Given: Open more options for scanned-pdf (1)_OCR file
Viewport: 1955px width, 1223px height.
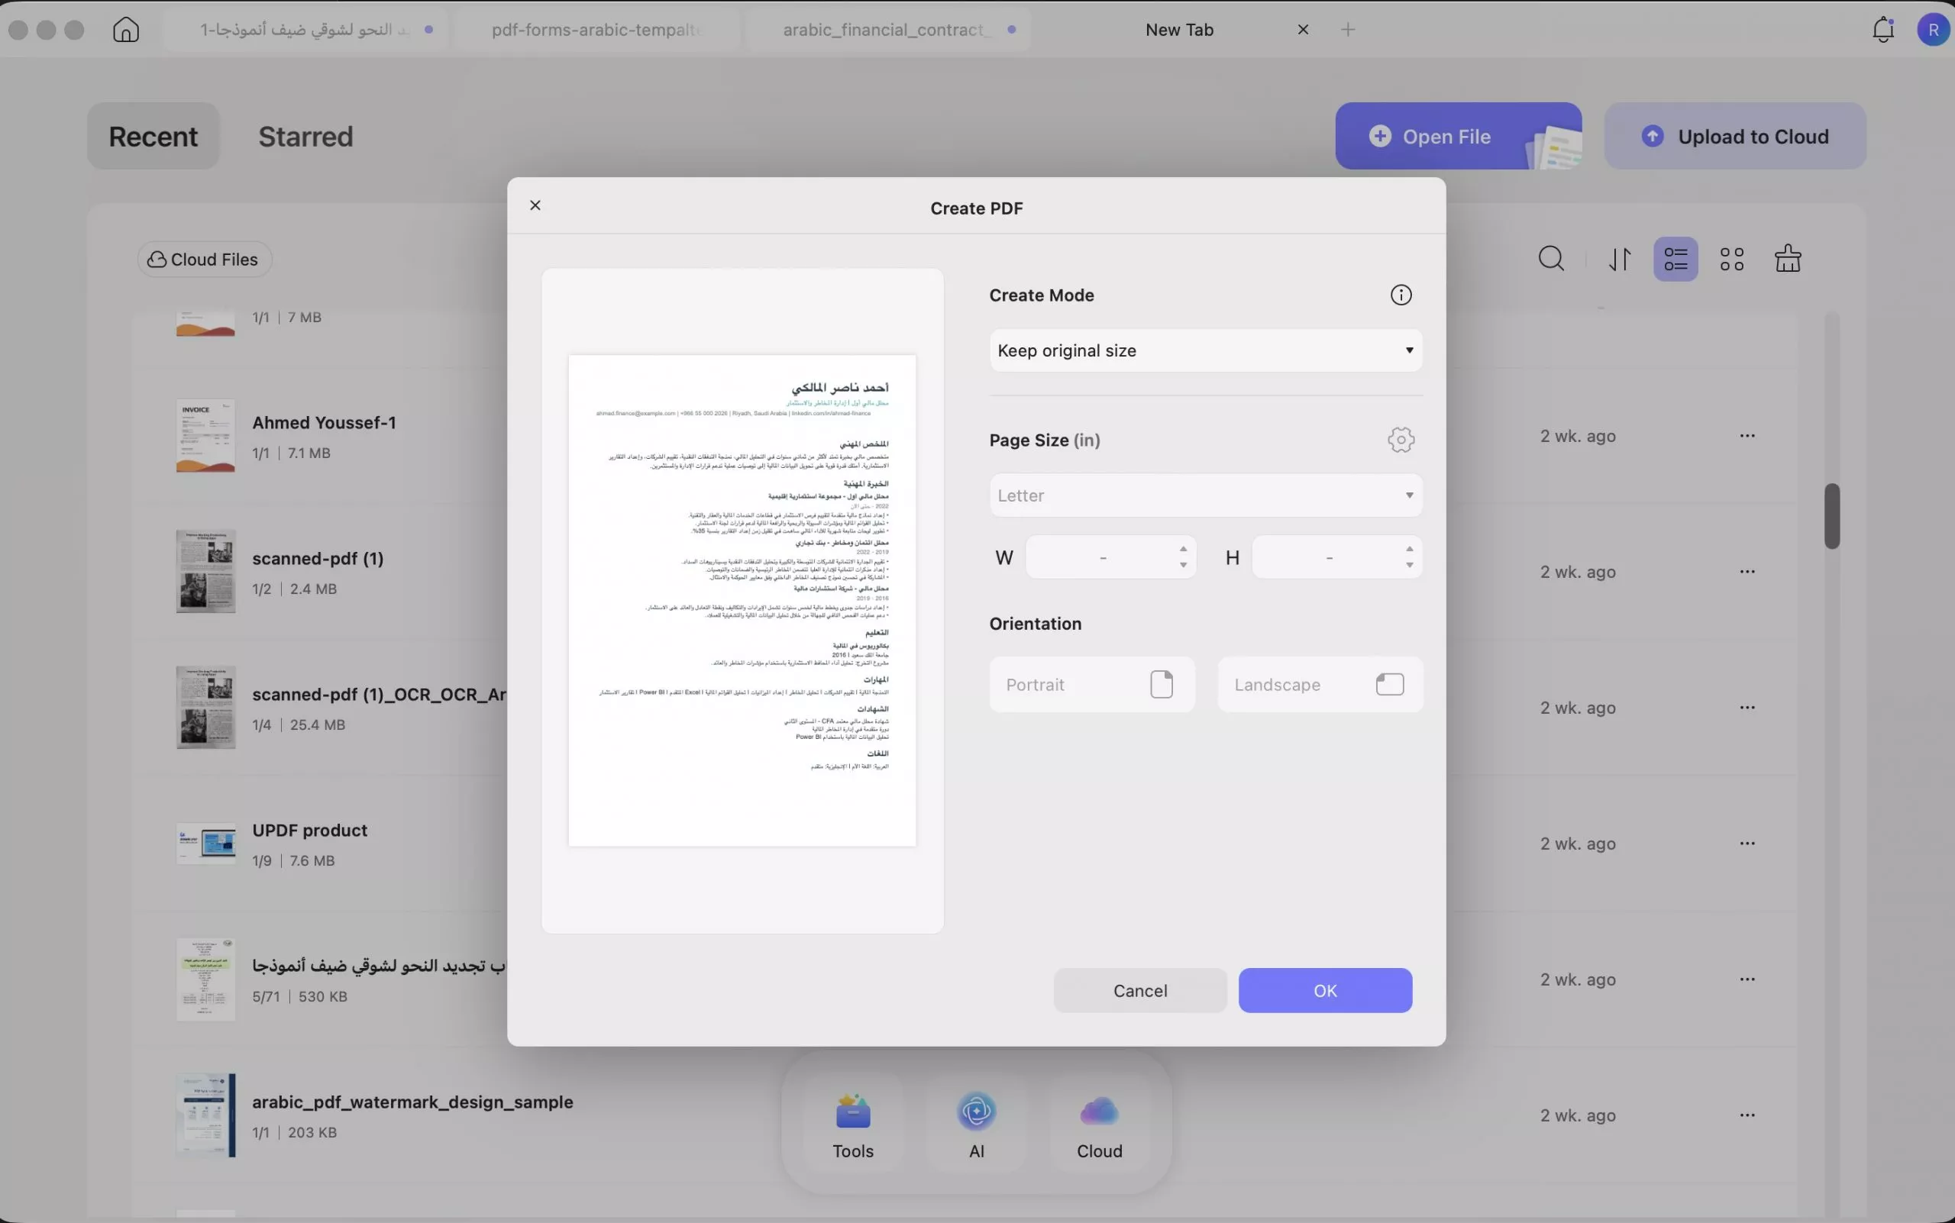Looking at the screenshot, I should (x=1747, y=708).
